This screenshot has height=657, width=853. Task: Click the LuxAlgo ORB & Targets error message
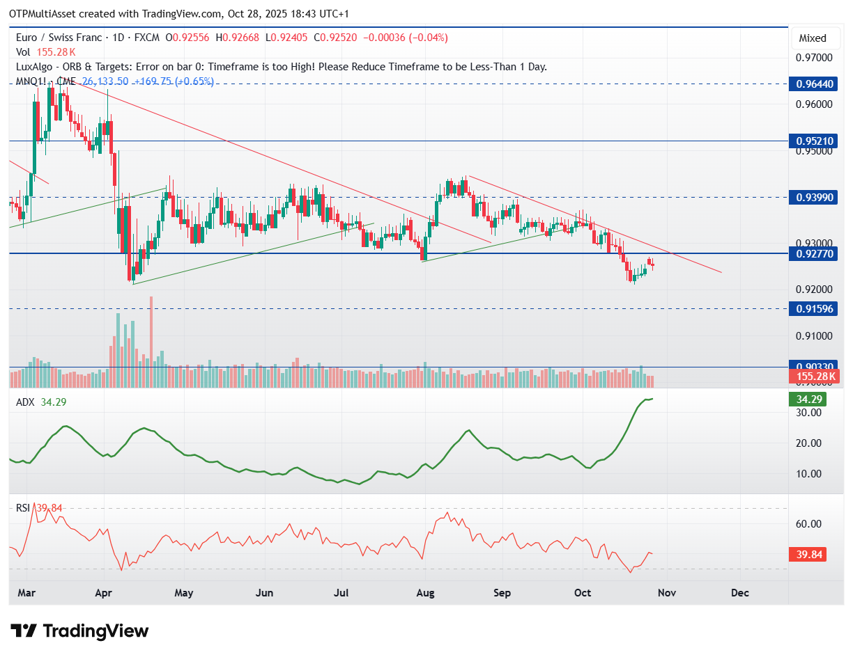[x=282, y=67]
